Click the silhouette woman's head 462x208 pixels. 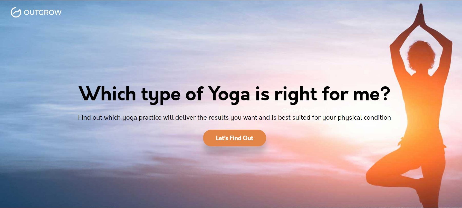point(421,55)
